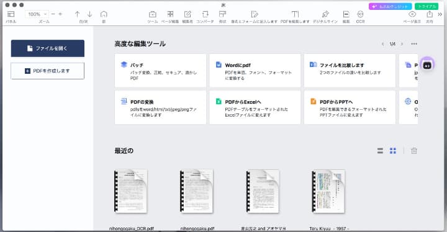This screenshot has height=232, width=447.
Task: Increase zoom with the plus button
Action: [x=60, y=14]
